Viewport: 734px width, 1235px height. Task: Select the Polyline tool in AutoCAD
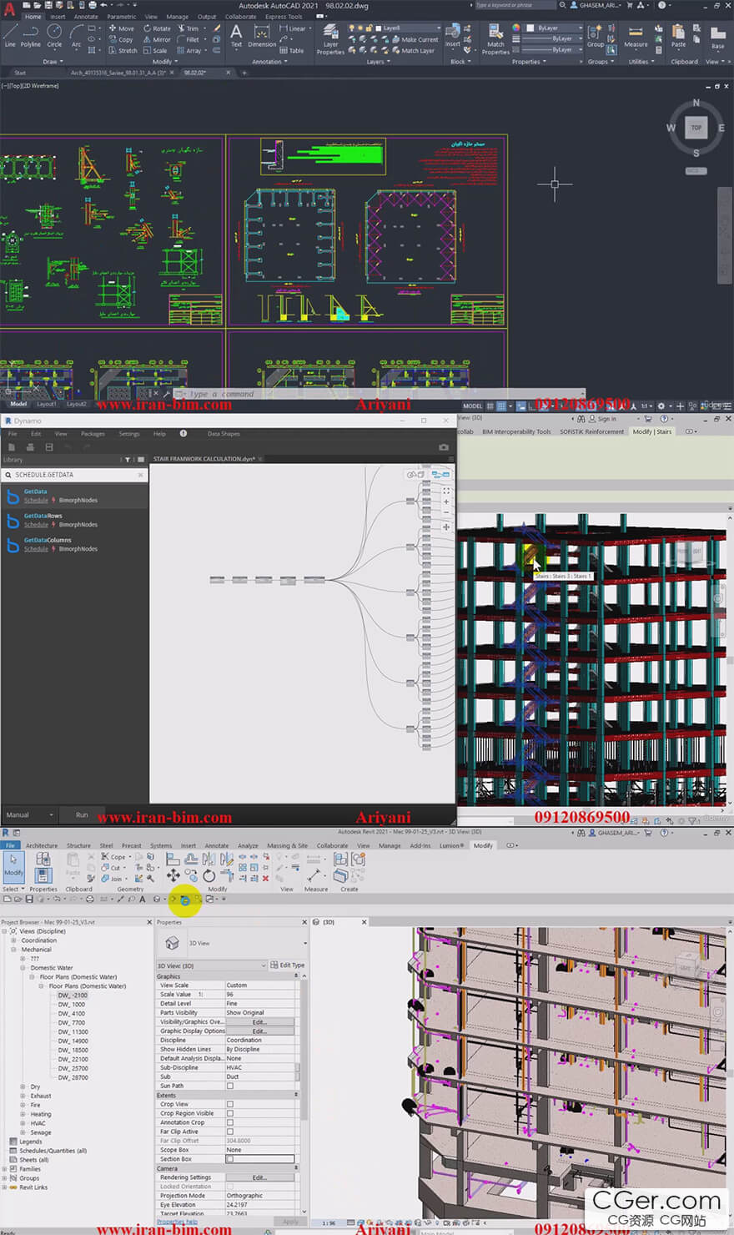coord(31,36)
